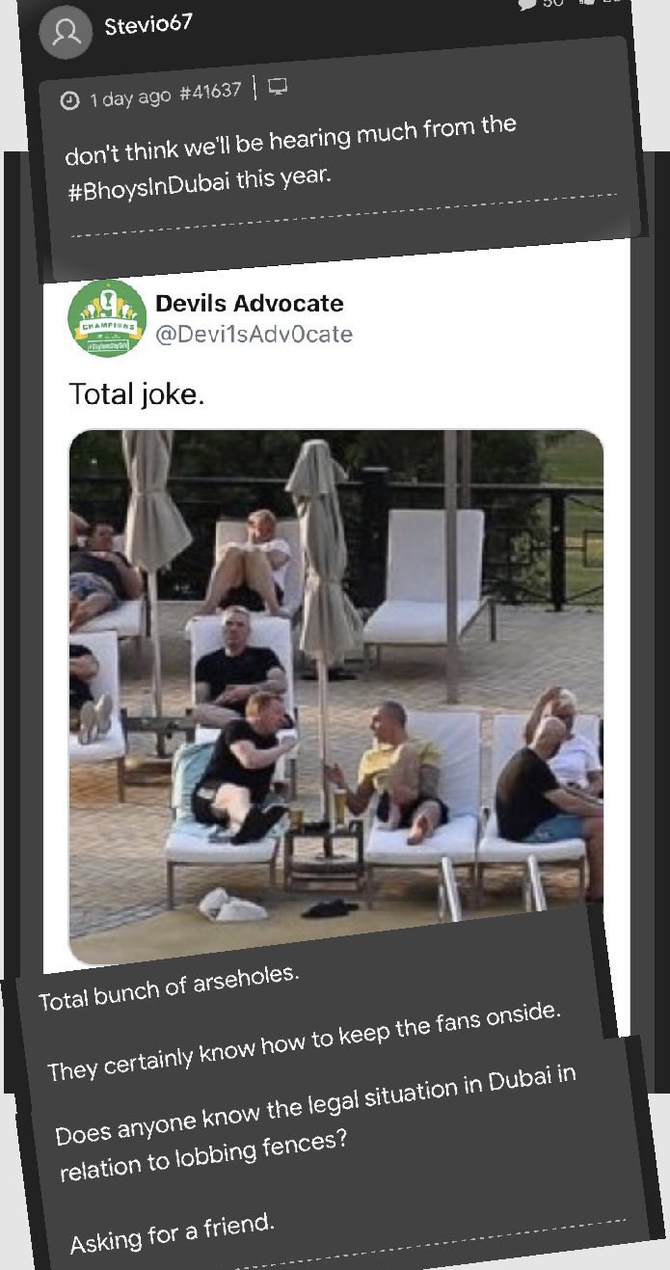The width and height of the screenshot is (670, 1270).
Task: Select the 'Total joke.' tweet text
Action: point(136,393)
